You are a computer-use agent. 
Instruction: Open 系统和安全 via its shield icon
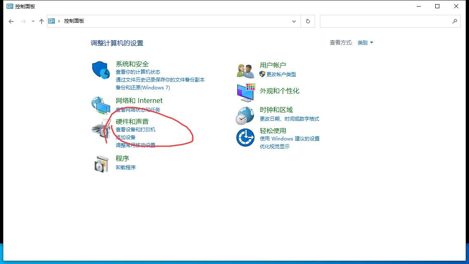coord(100,69)
